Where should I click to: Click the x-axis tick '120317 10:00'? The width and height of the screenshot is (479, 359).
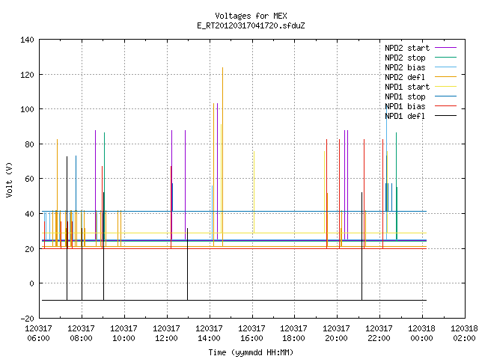123,334
